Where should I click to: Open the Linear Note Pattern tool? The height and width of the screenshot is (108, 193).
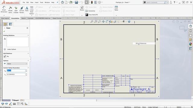pos(32,10)
